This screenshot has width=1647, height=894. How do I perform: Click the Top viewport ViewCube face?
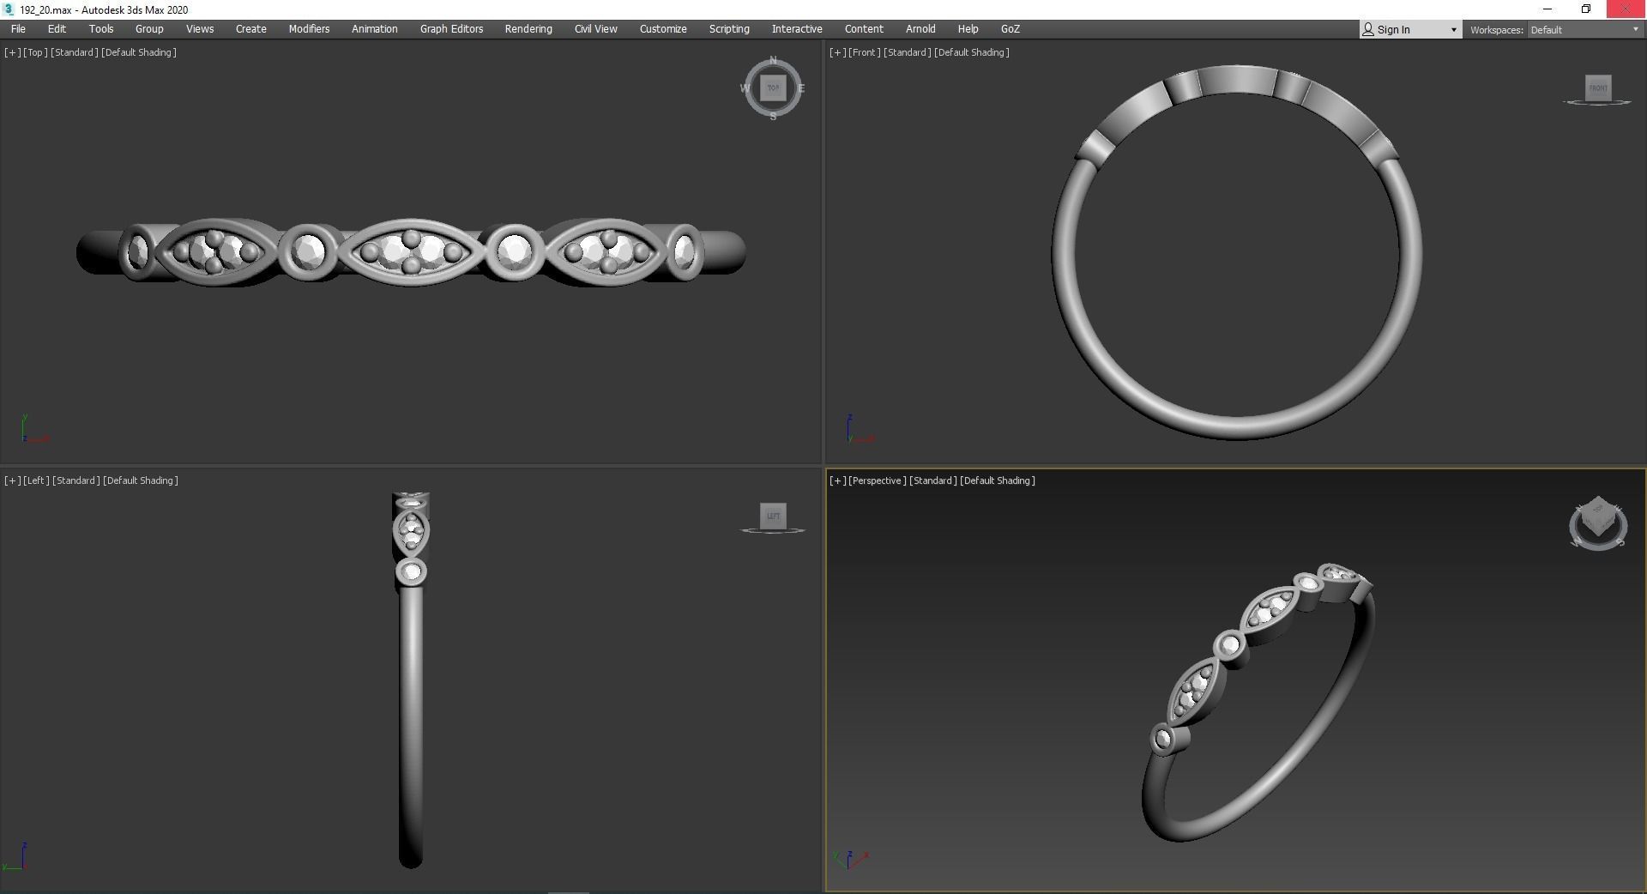(773, 88)
